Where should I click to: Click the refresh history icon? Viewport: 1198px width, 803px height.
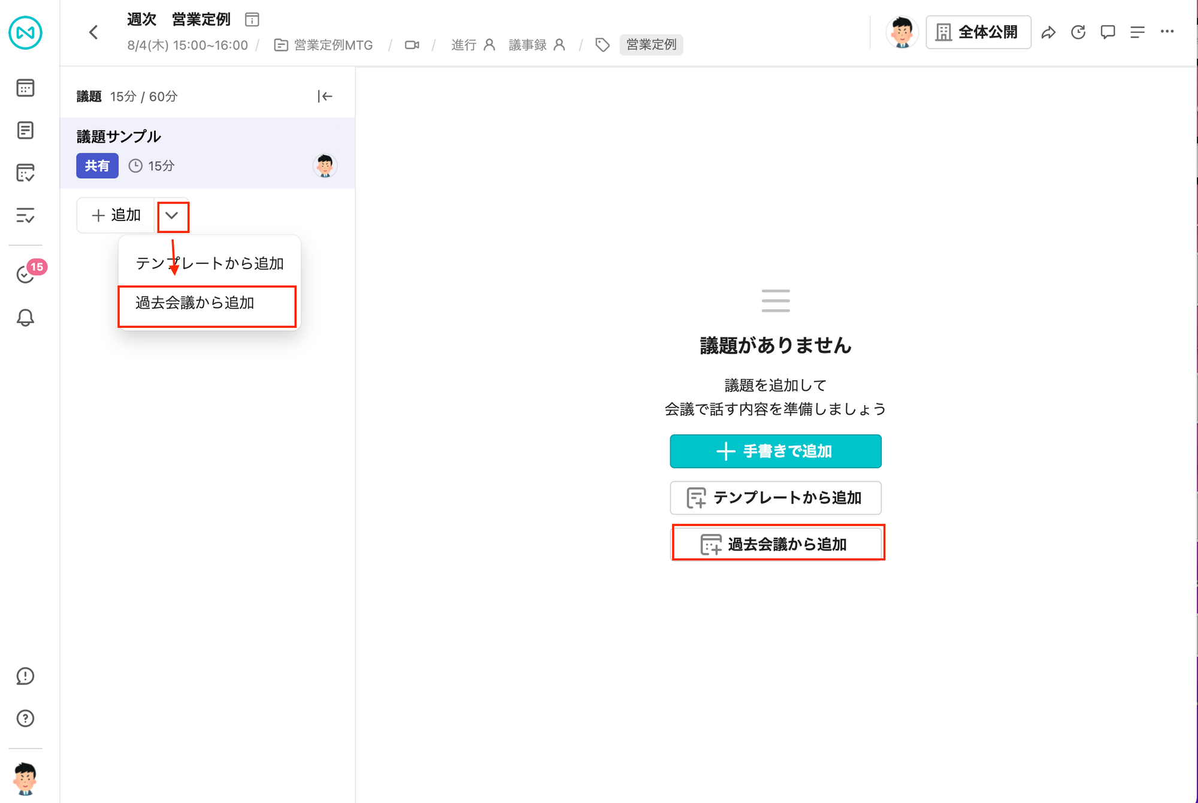coord(1078,32)
